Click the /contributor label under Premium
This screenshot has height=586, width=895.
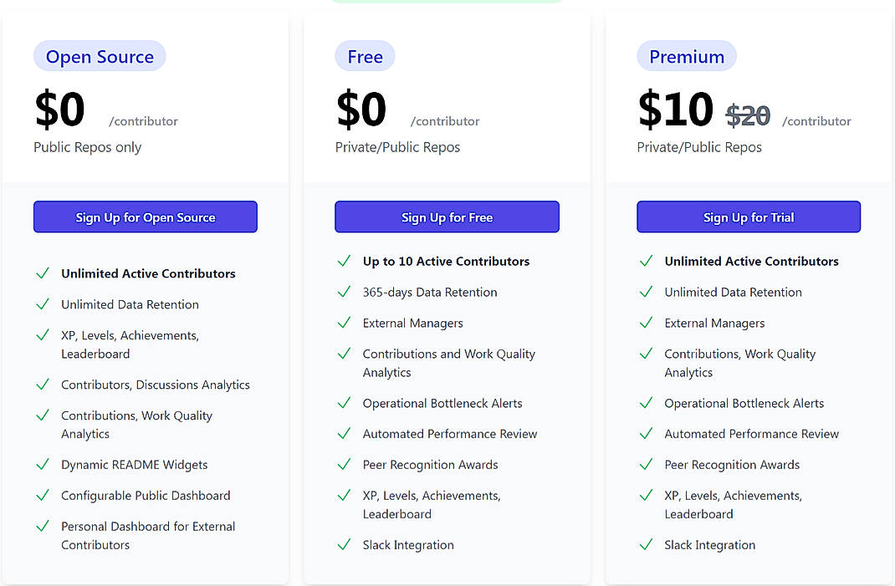pos(816,120)
